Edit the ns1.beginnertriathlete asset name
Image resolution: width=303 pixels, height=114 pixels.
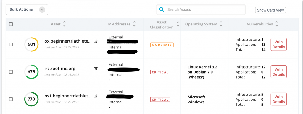coord(96,96)
